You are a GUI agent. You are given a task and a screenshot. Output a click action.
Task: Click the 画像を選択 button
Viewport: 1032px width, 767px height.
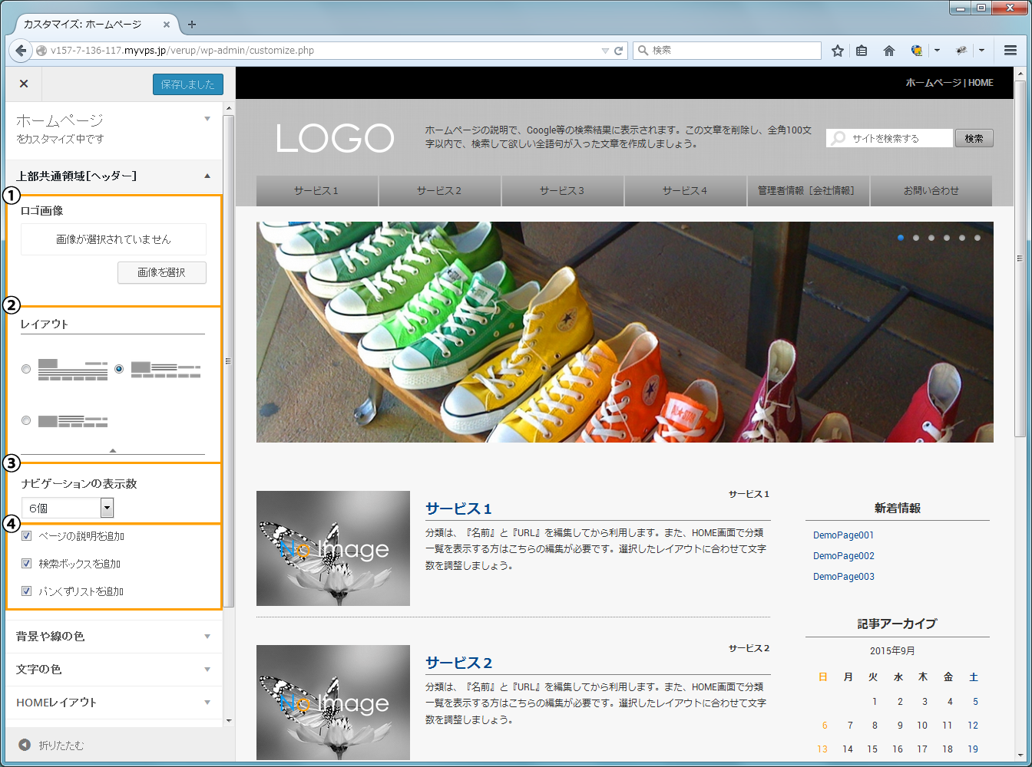click(x=162, y=272)
